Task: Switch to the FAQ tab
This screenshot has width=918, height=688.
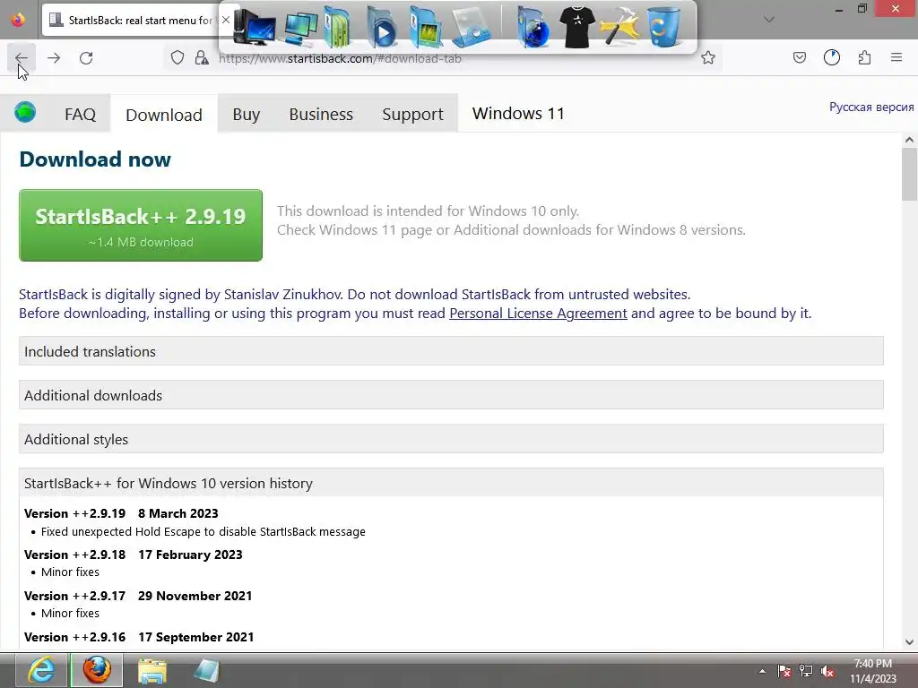Action: click(x=80, y=114)
